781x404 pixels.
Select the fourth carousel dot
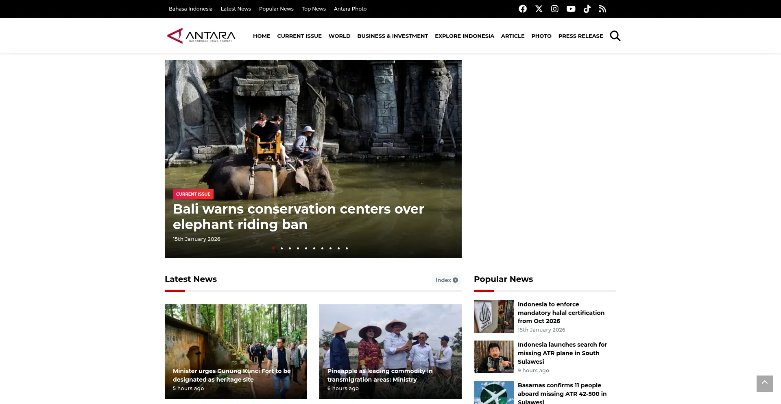click(298, 248)
